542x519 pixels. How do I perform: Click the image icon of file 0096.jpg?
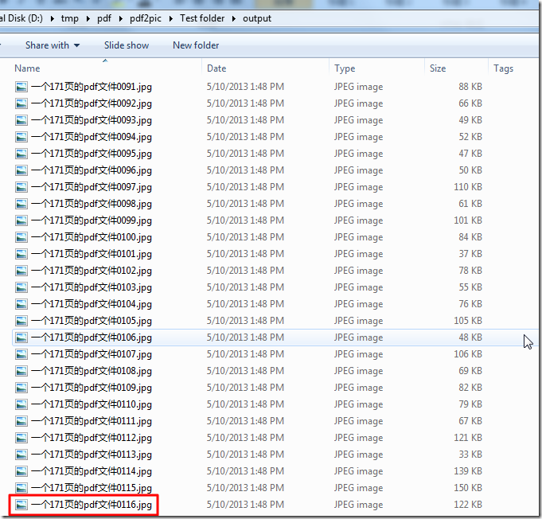point(21,170)
